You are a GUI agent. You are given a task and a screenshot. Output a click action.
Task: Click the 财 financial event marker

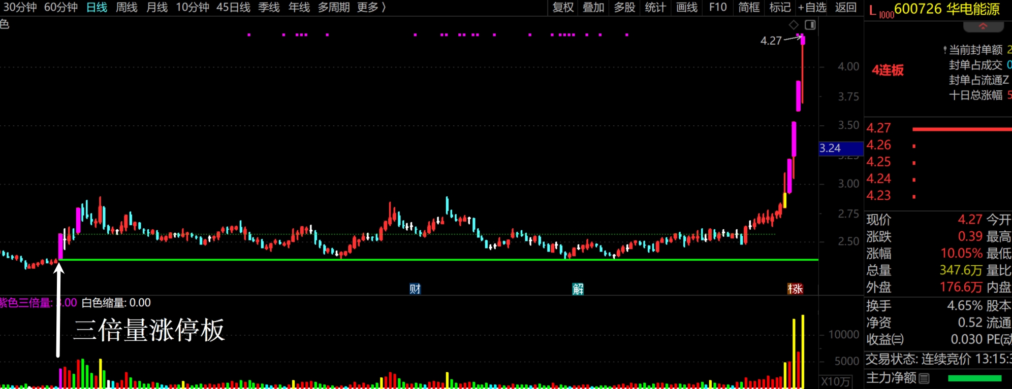pos(415,289)
